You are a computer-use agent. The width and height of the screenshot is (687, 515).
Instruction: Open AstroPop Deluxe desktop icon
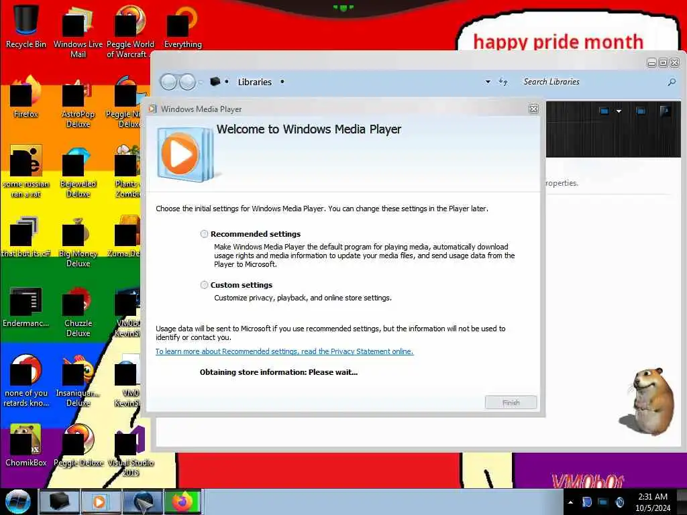[x=78, y=103]
